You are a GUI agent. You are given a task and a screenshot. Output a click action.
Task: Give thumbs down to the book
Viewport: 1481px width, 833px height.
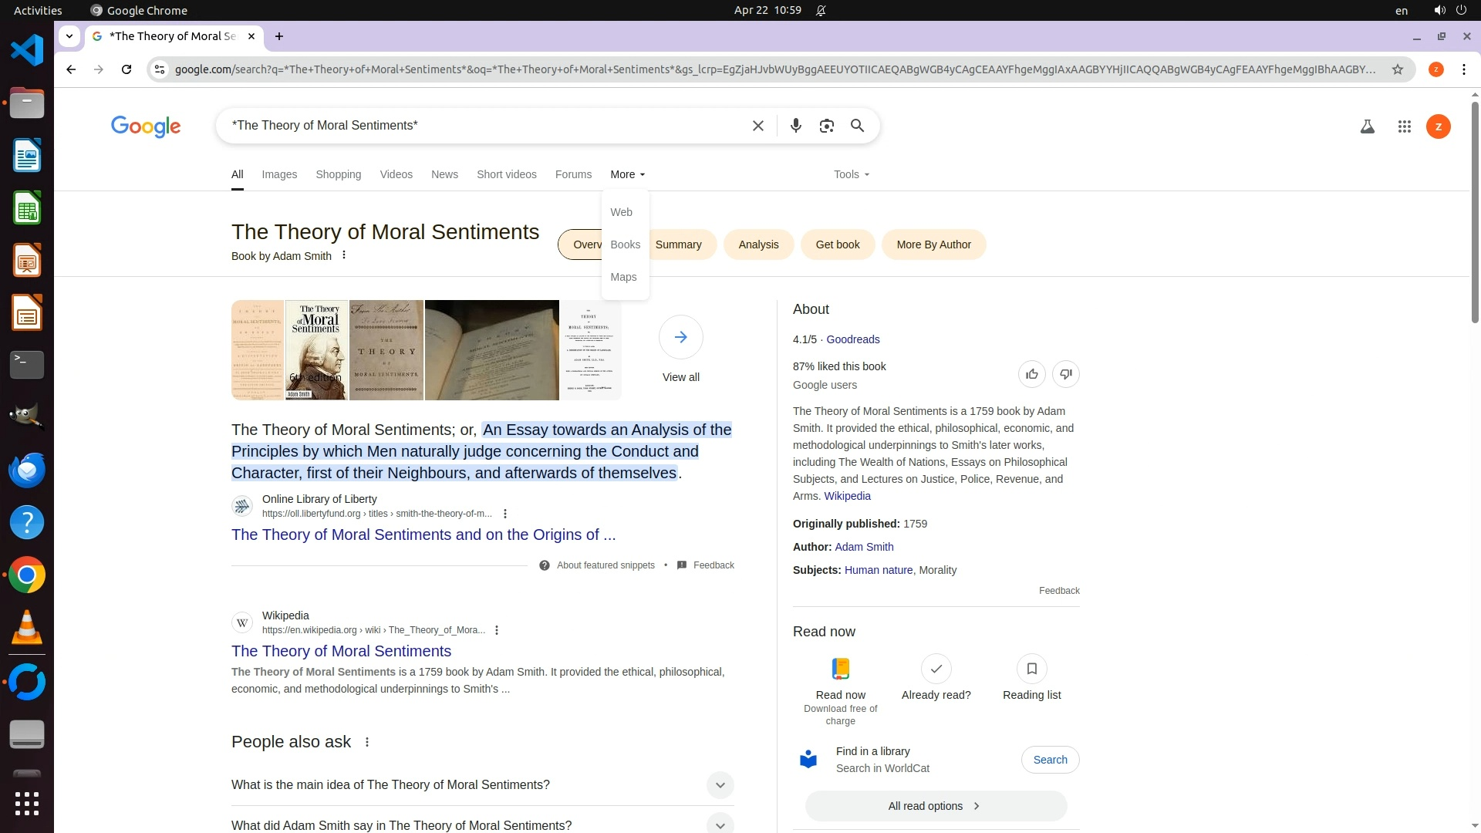pos(1065,374)
